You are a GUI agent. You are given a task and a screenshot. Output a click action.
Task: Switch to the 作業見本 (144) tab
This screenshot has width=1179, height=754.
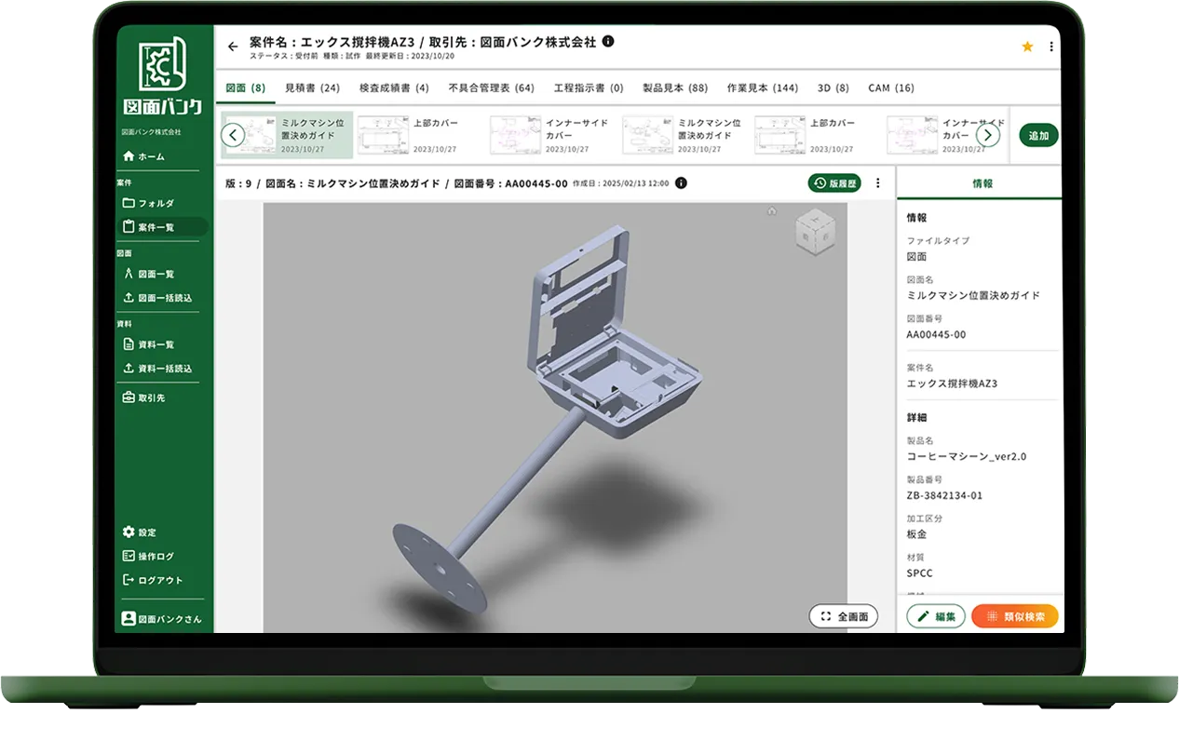tap(762, 88)
